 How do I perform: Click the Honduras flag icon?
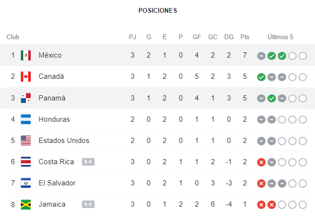pos(26,119)
